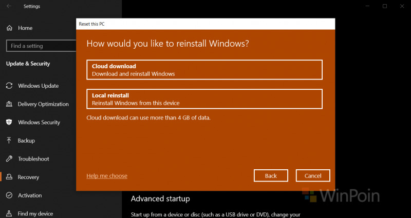Click the Troubleshoot wrench icon

click(x=9, y=158)
